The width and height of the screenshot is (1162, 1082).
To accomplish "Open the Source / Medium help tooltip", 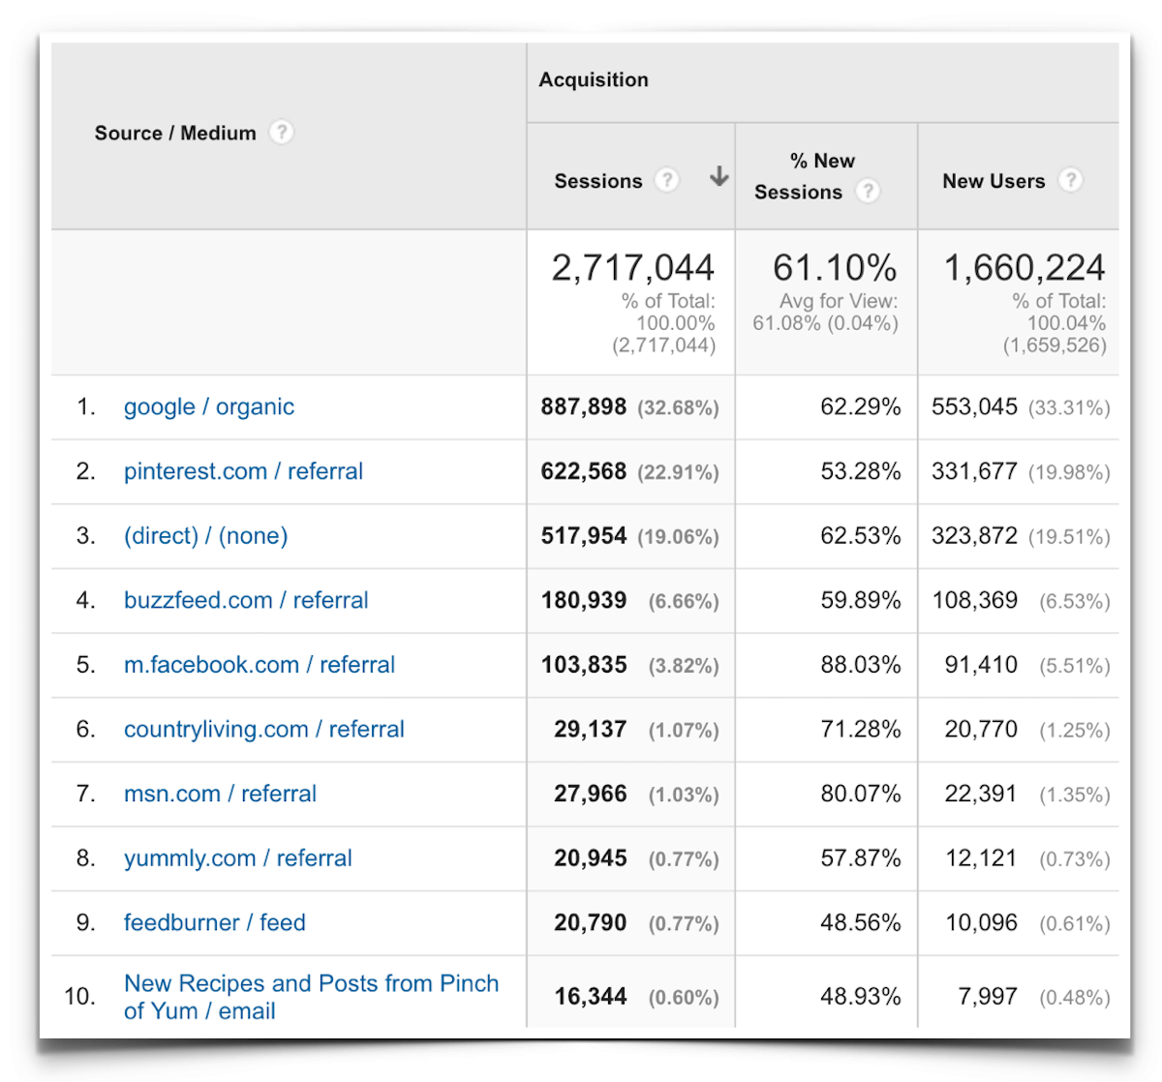I will pyautogui.click(x=281, y=133).
